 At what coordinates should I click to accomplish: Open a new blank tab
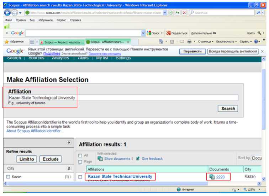[135, 42]
